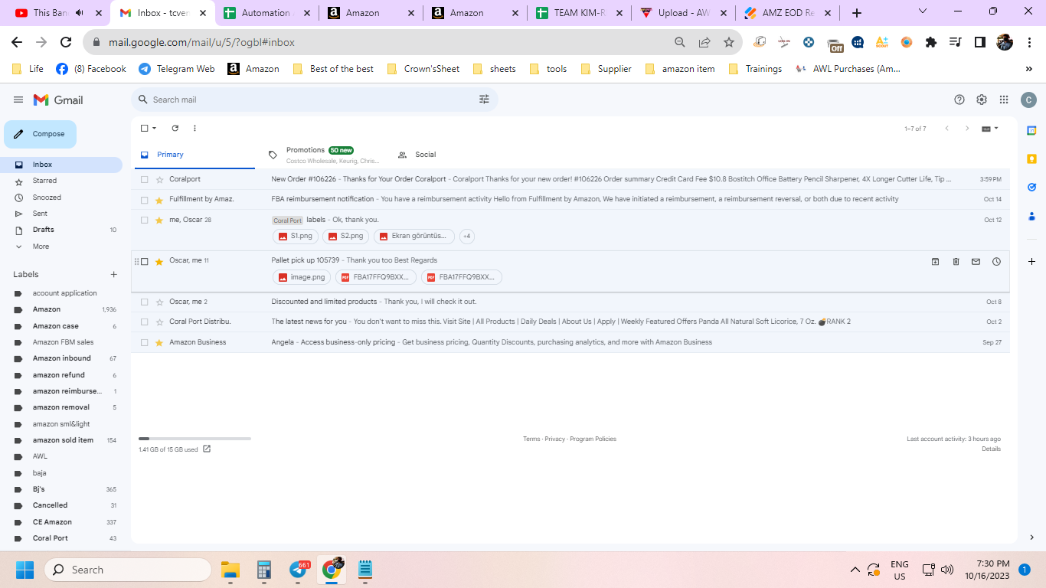Create a new label with plus icon

pos(114,274)
